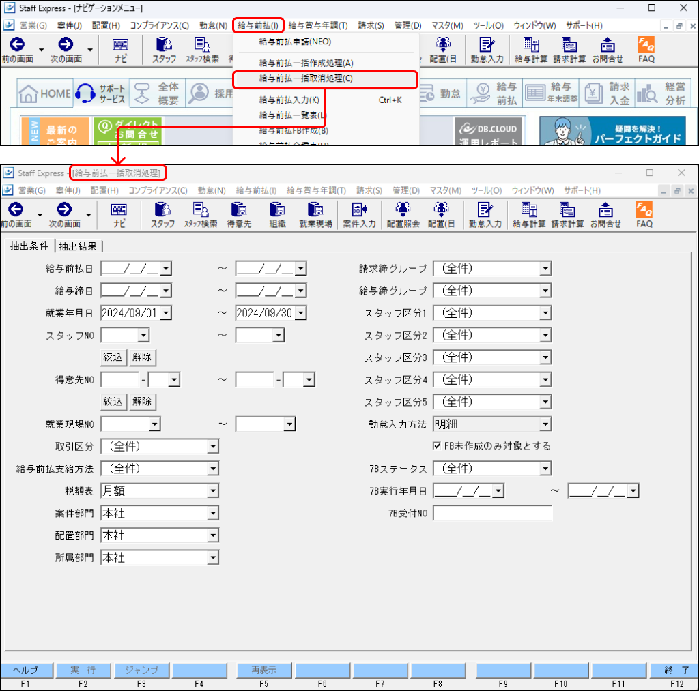The width and height of the screenshot is (699, 691).
Task: Click スタッフ icon in top window toolbar
Action: [164, 50]
